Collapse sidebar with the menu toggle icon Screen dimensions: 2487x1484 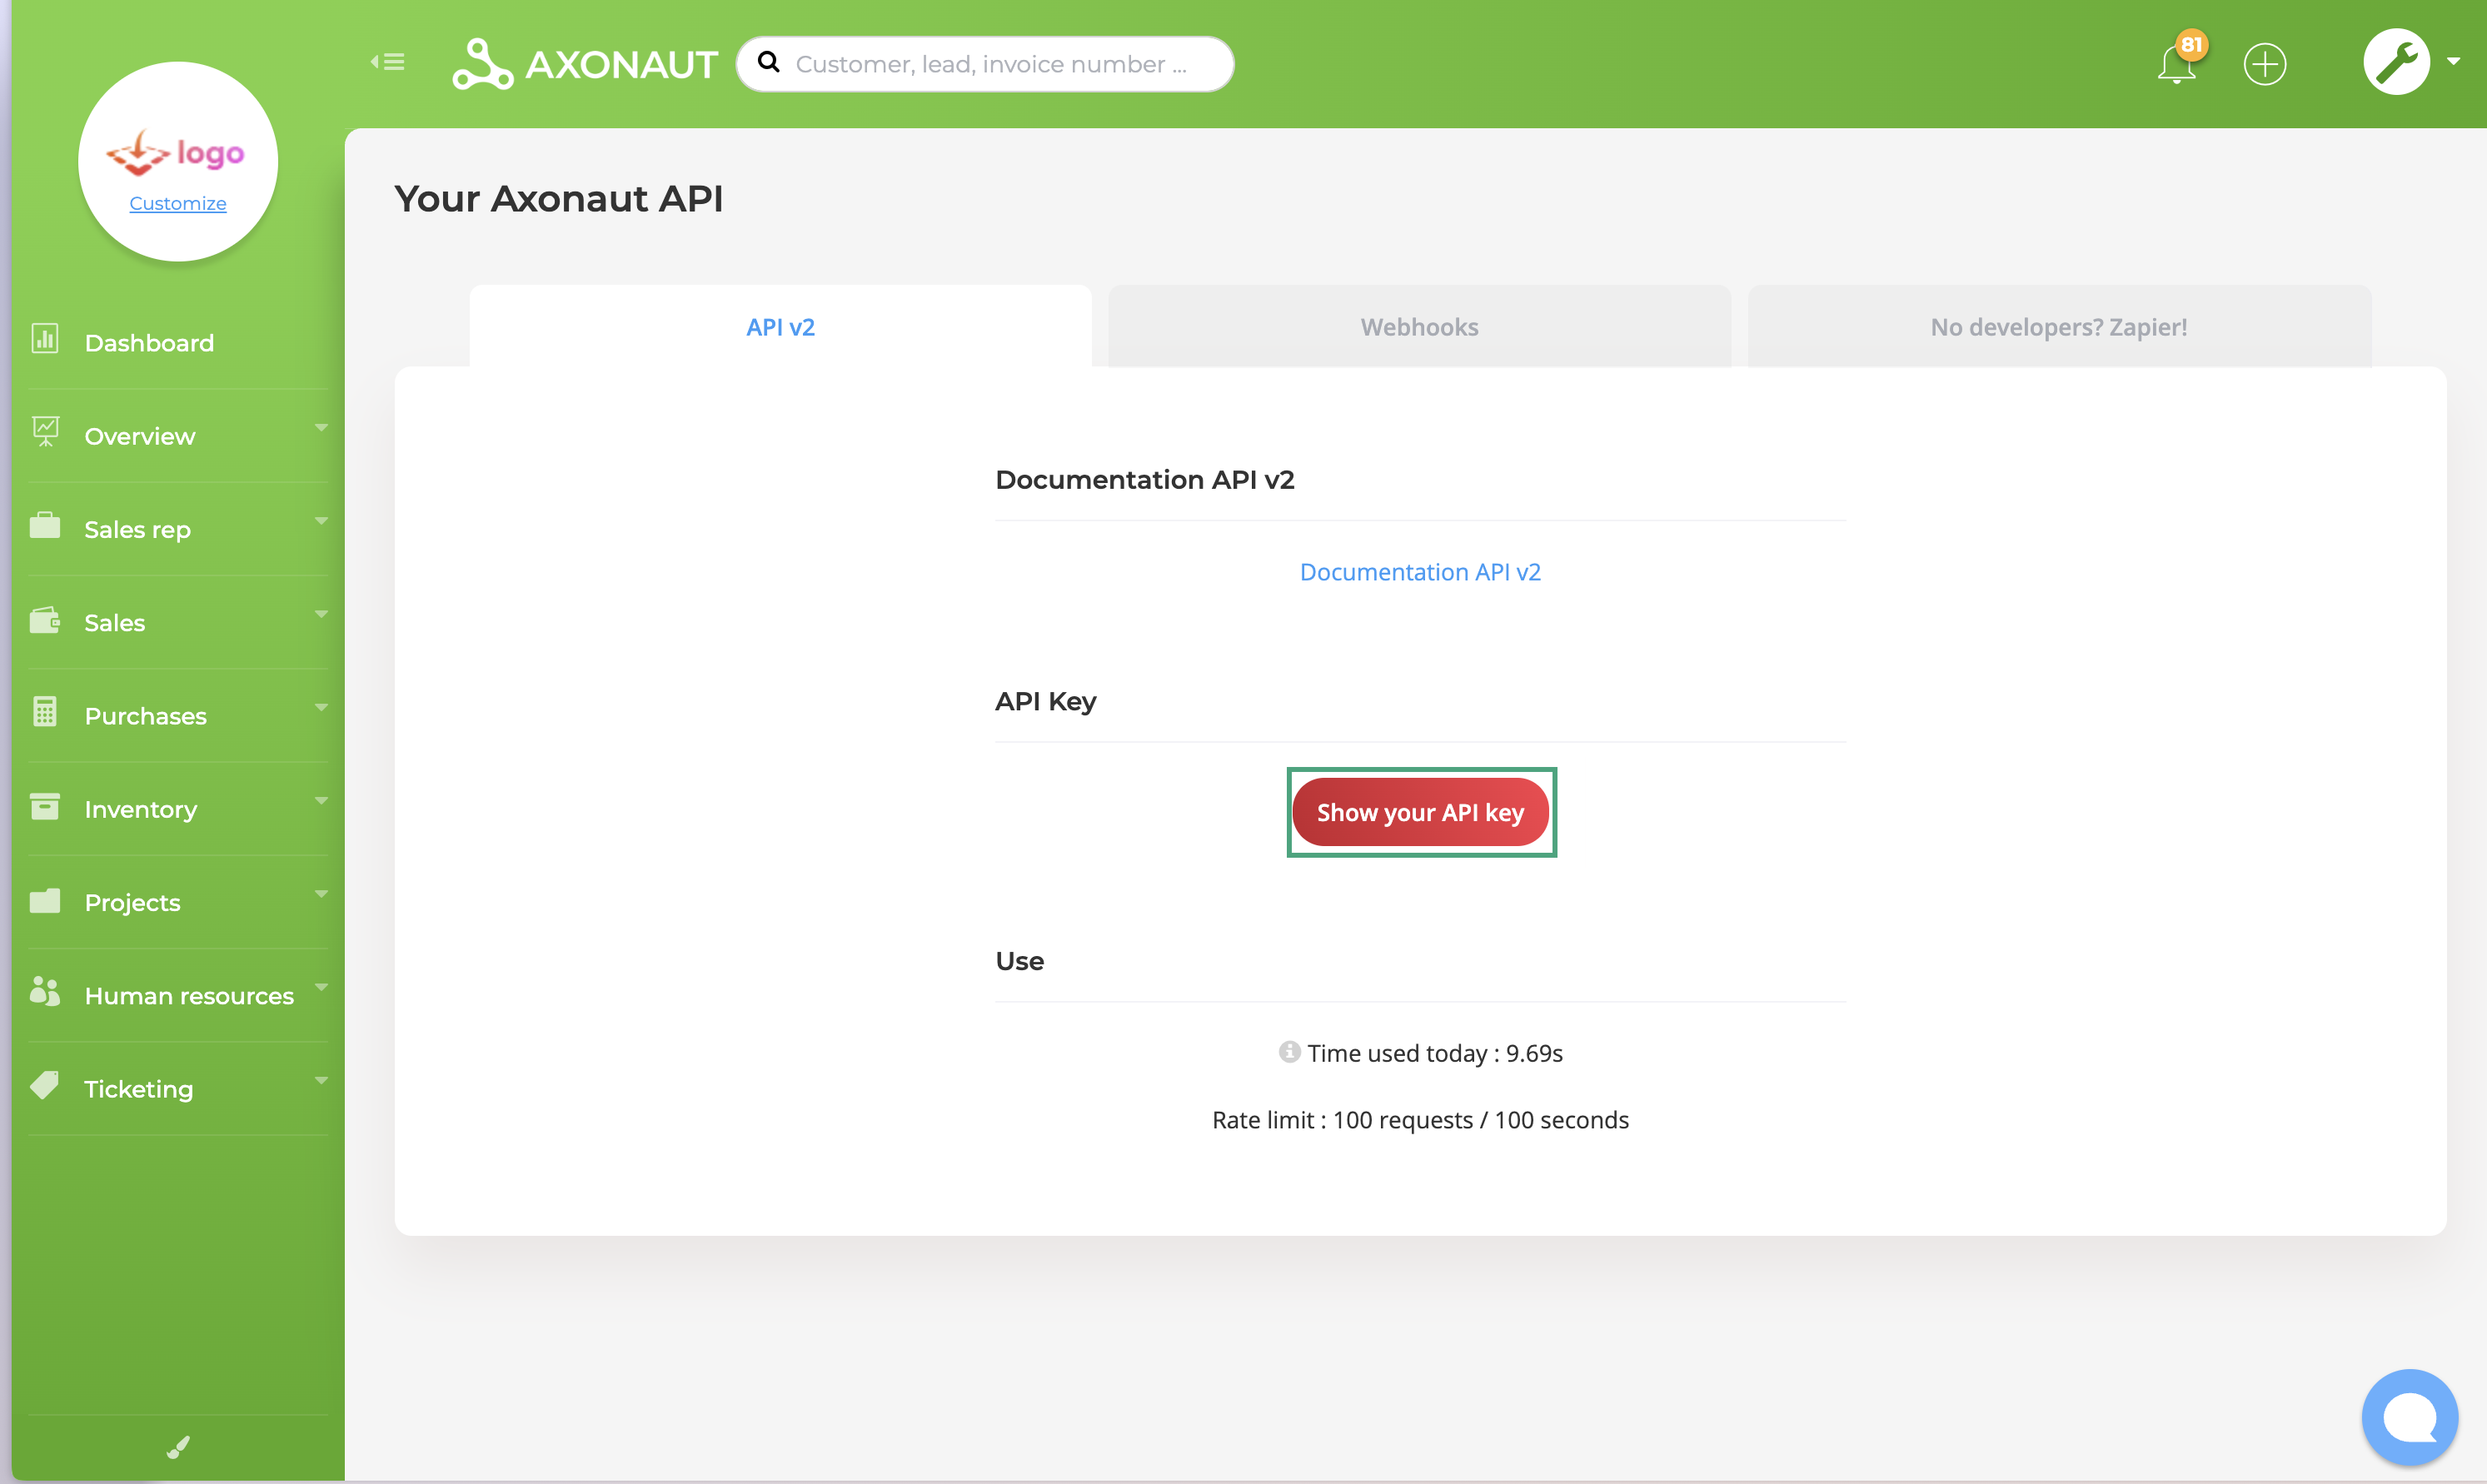tap(388, 62)
